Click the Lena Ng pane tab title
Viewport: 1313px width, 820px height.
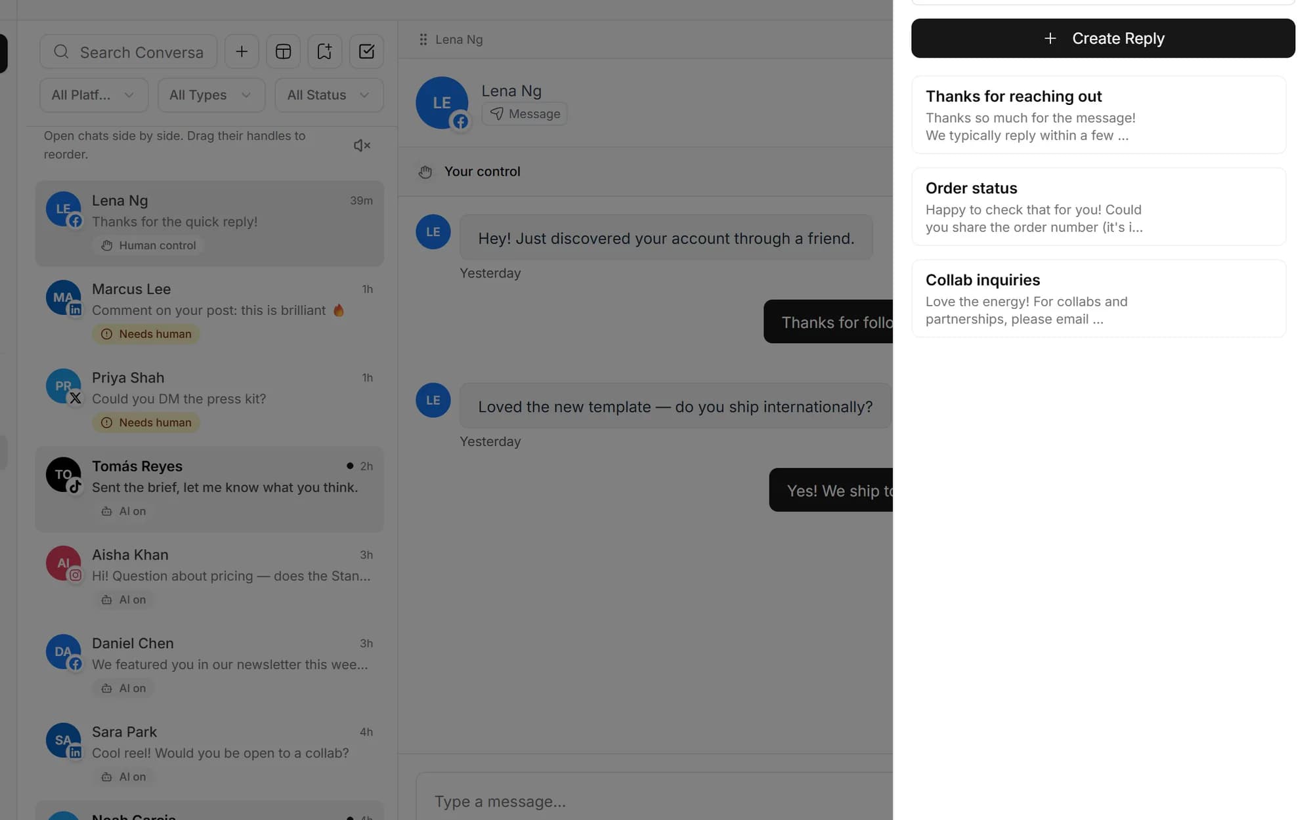tap(459, 39)
